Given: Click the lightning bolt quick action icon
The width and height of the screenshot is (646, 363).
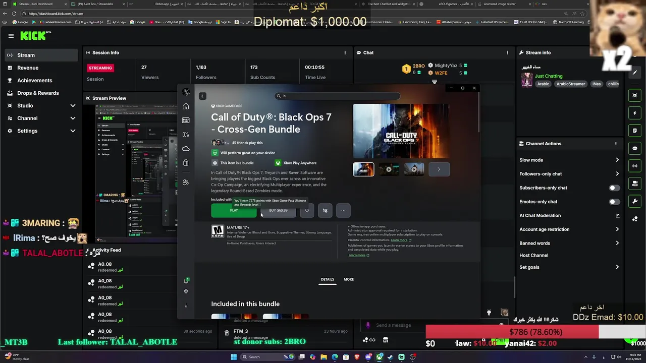Looking at the screenshot, I should 635,113.
